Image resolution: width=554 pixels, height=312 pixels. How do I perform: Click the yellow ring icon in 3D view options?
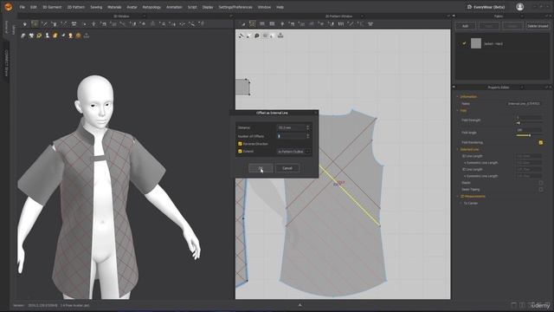click(39, 36)
